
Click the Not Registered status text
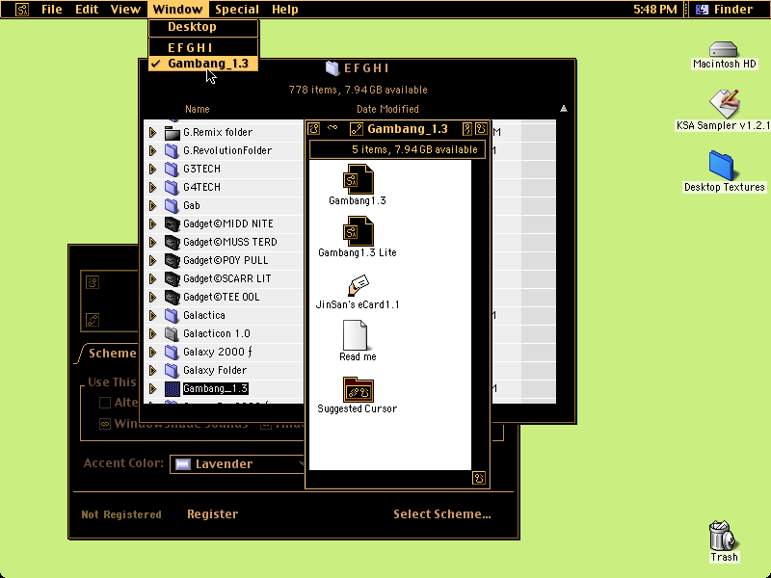121,514
